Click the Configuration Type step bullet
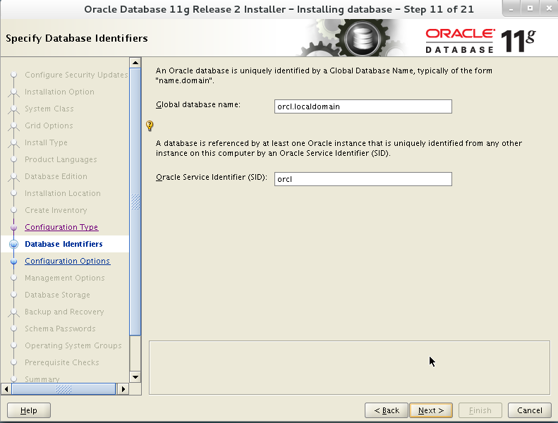The width and height of the screenshot is (558, 423). (13, 227)
